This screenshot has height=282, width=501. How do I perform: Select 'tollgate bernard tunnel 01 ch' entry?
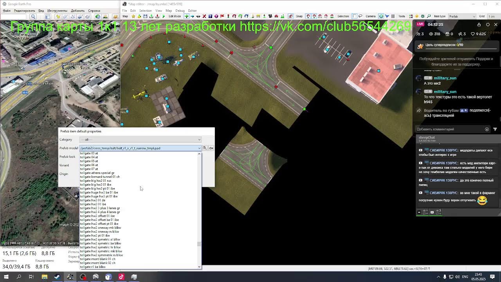tap(100, 177)
